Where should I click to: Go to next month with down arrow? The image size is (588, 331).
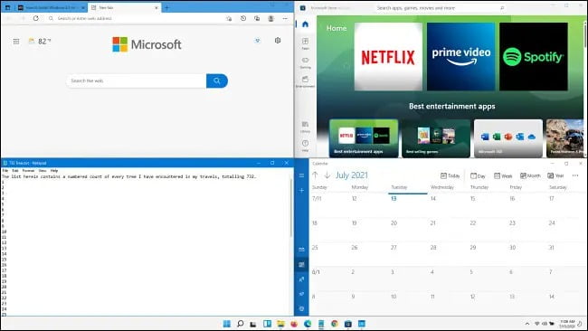[327, 175]
